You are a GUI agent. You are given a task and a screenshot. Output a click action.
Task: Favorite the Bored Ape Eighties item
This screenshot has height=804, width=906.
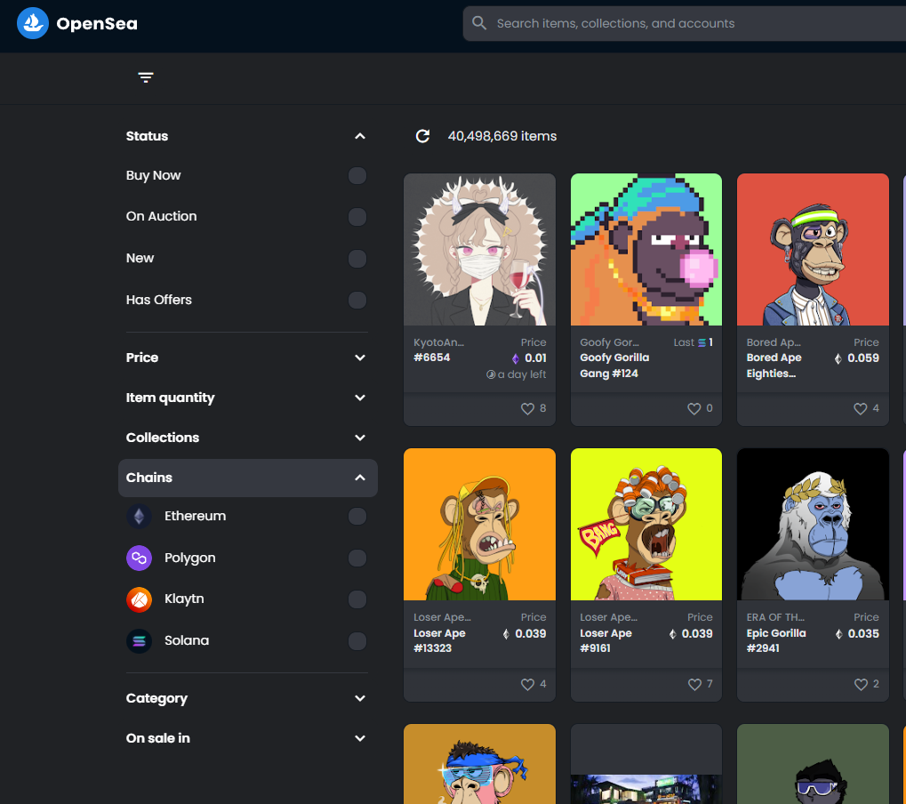pos(861,408)
